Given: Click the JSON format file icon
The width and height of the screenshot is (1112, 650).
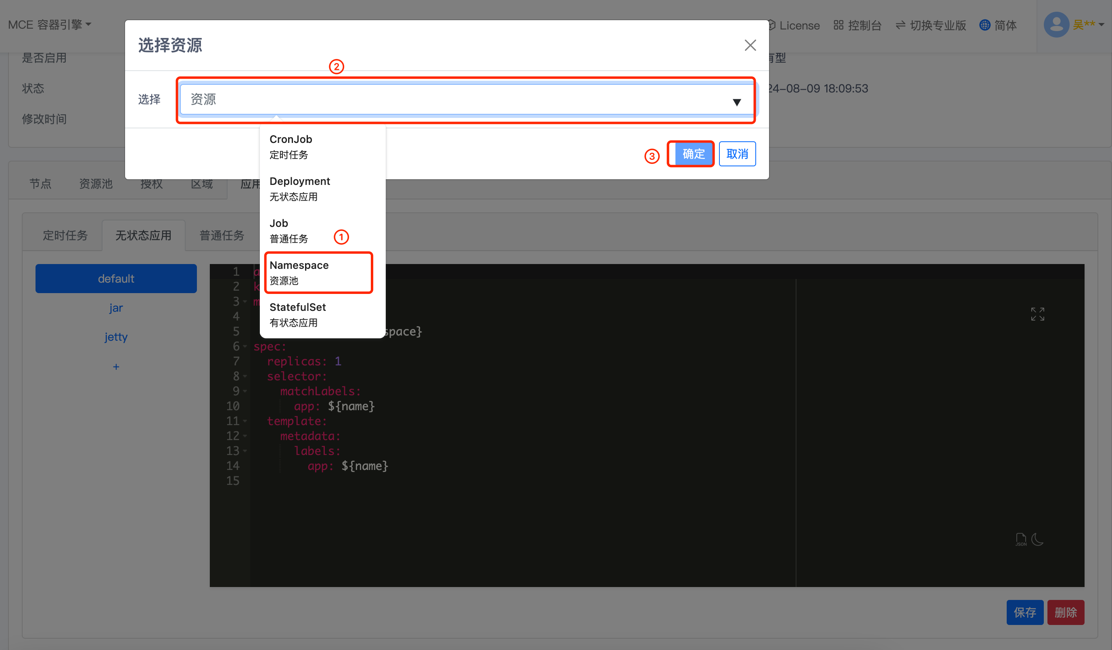Looking at the screenshot, I should pos(1021,539).
